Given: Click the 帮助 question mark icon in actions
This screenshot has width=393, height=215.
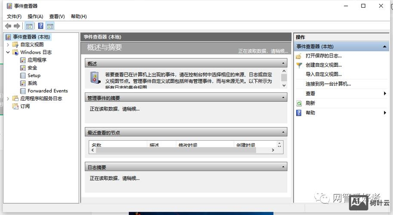Looking at the screenshot, I should 299,113.
